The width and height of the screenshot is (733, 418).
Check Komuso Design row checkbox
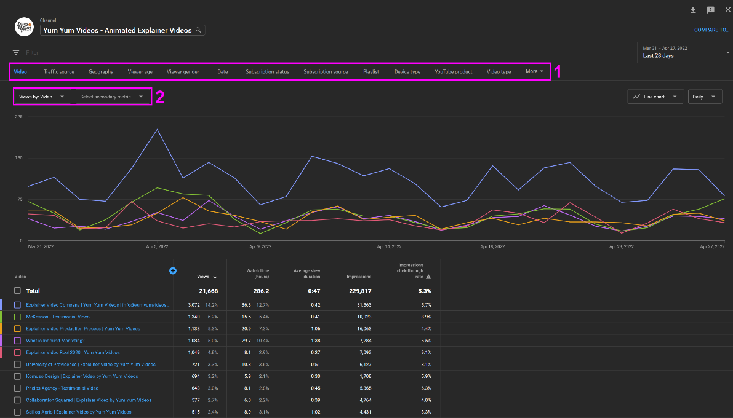pos(17,376)
